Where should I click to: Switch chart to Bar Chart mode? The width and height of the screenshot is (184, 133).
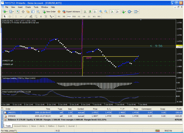[x=85, y=11]
